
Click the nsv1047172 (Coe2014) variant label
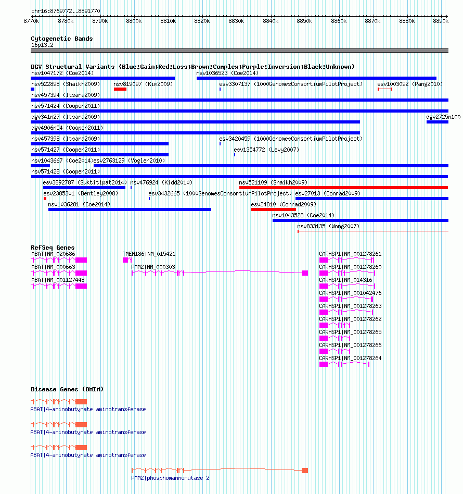click(x=62, y=73)
